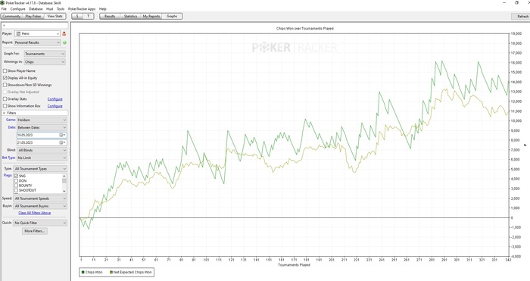Open the All Tournament Buyins dropdown
This screenshot has width=530, height=281.
tap(40, 206)
